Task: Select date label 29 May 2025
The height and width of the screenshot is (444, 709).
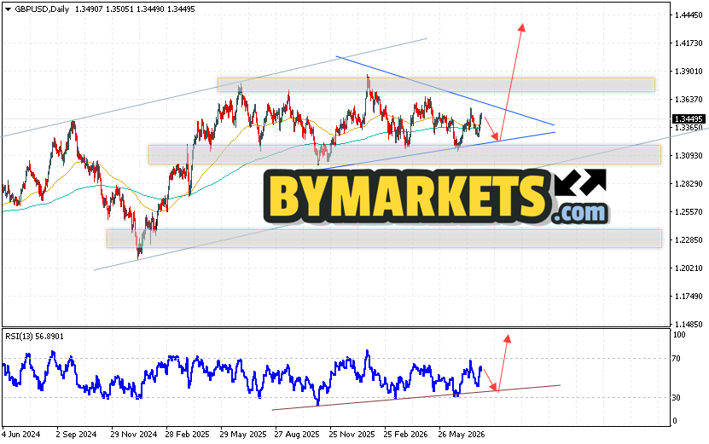Action: pyautogui.click(x=243, y=435)
